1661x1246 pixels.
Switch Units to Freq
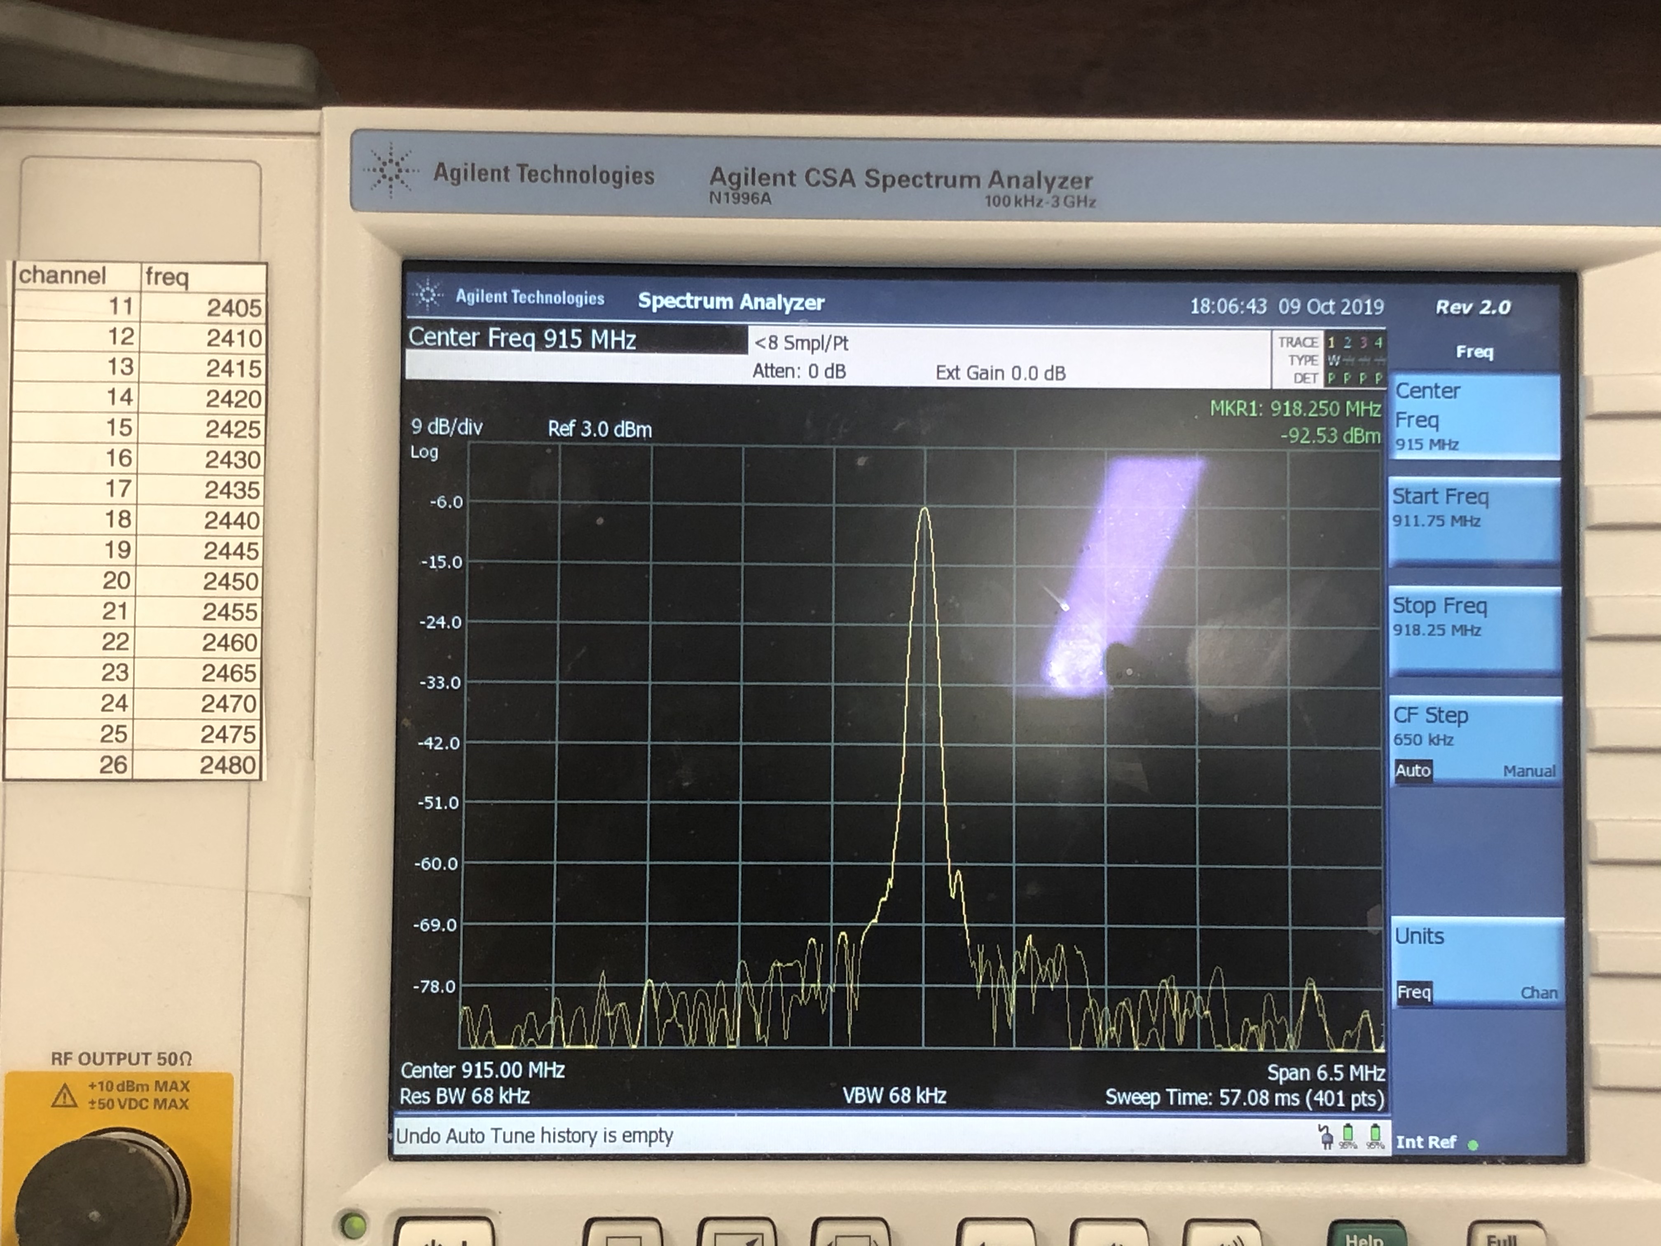[1414, 992]
